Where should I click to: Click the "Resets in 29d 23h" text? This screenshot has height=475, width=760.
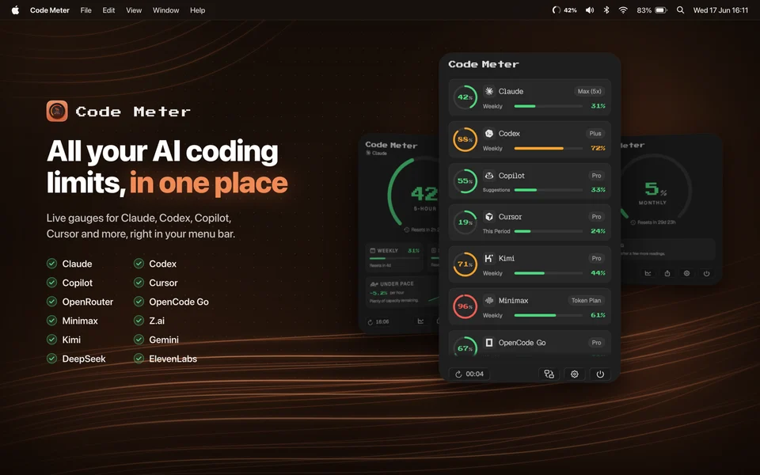point(656,222)
